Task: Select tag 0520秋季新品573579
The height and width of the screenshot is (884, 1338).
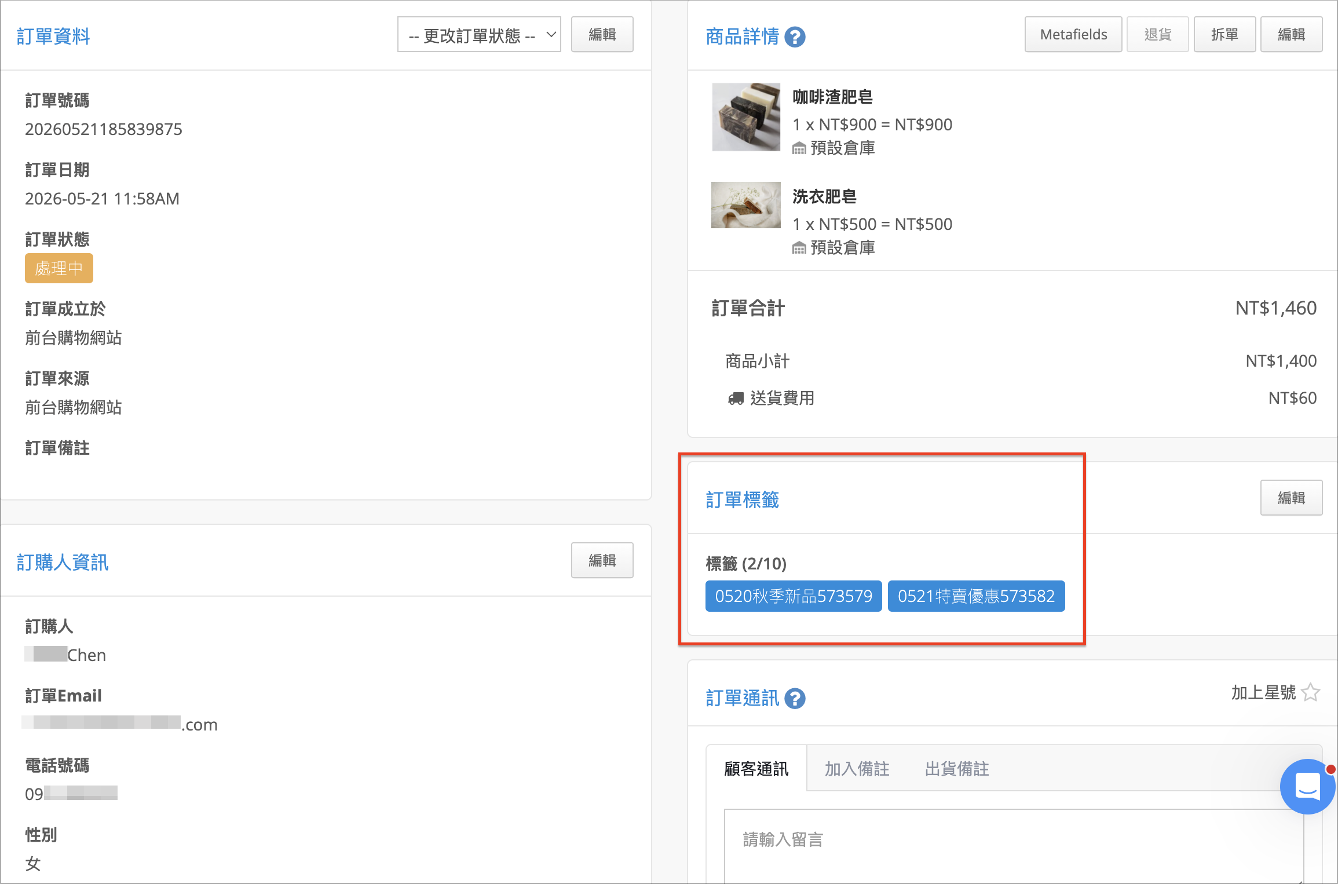Action: 794,596
